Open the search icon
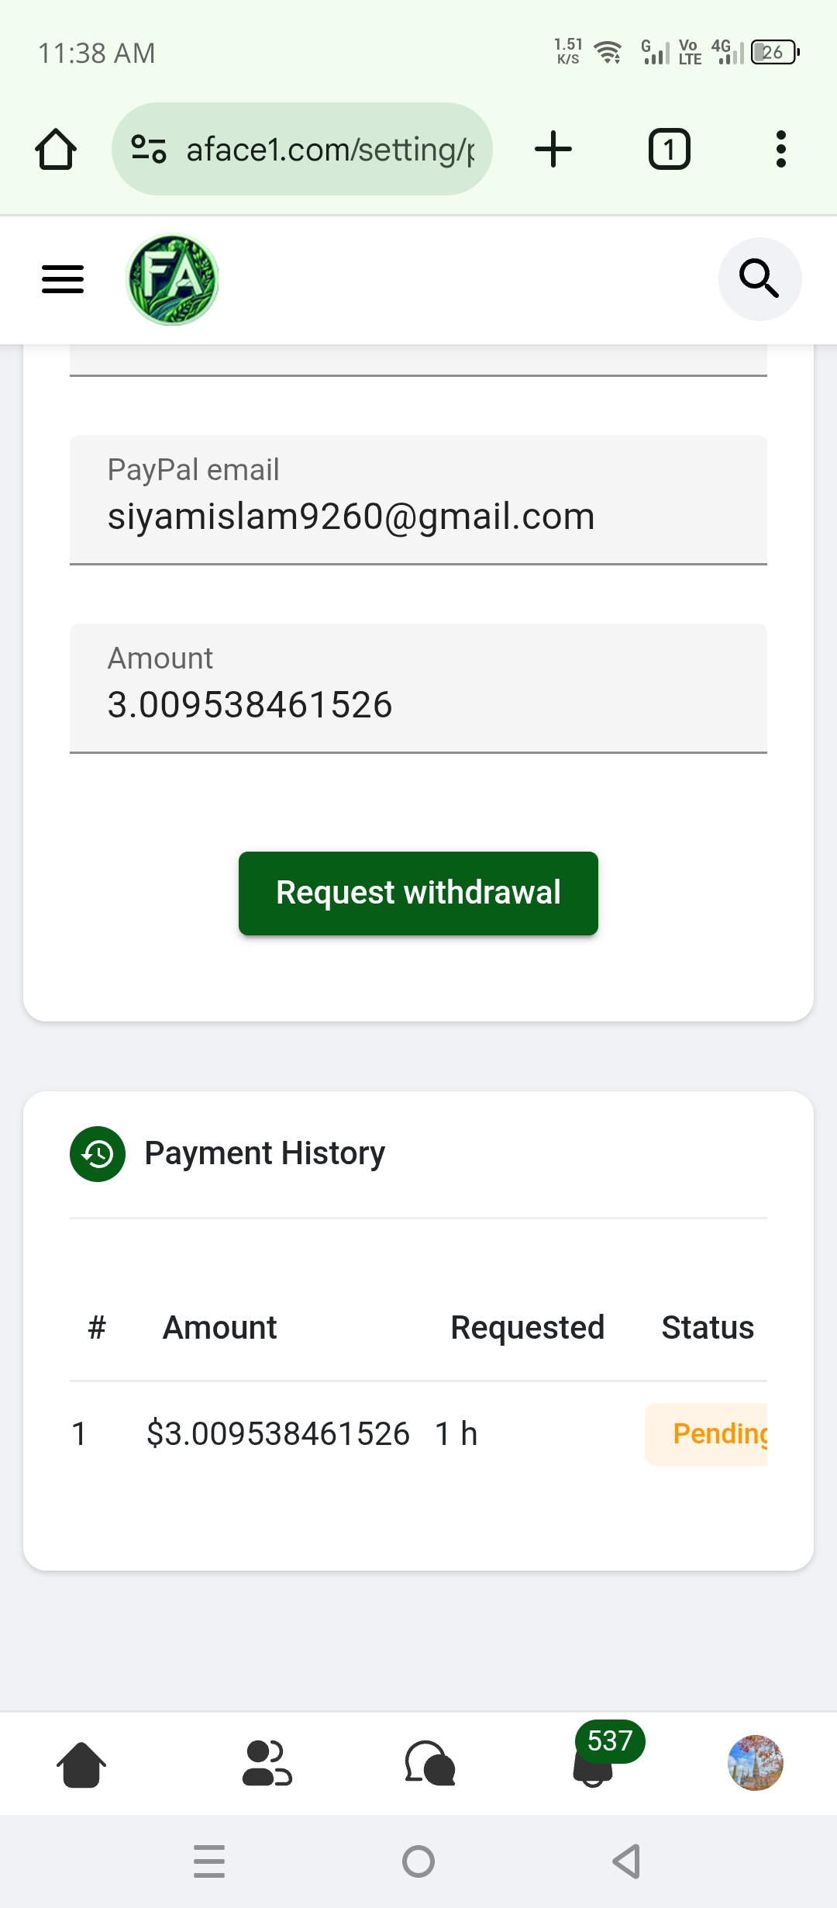This screenshot has height=1908, width=837. coord(759,279)
